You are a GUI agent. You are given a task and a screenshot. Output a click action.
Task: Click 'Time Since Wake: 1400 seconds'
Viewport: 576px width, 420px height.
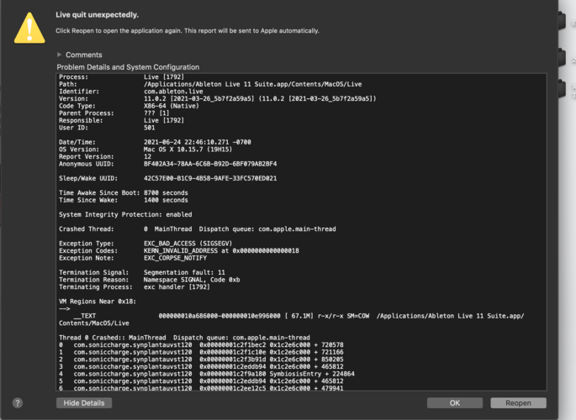[124, 200]
